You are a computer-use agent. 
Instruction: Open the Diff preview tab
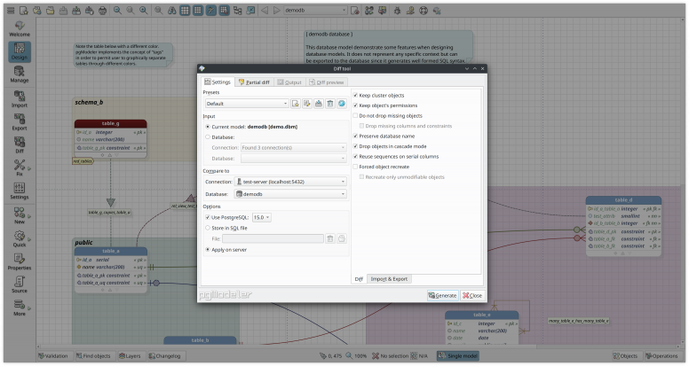point(327,82)
